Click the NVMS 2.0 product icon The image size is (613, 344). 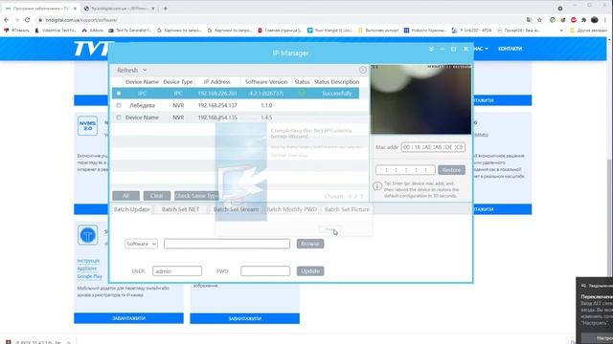pyautogui.click(x=87, y=125)
